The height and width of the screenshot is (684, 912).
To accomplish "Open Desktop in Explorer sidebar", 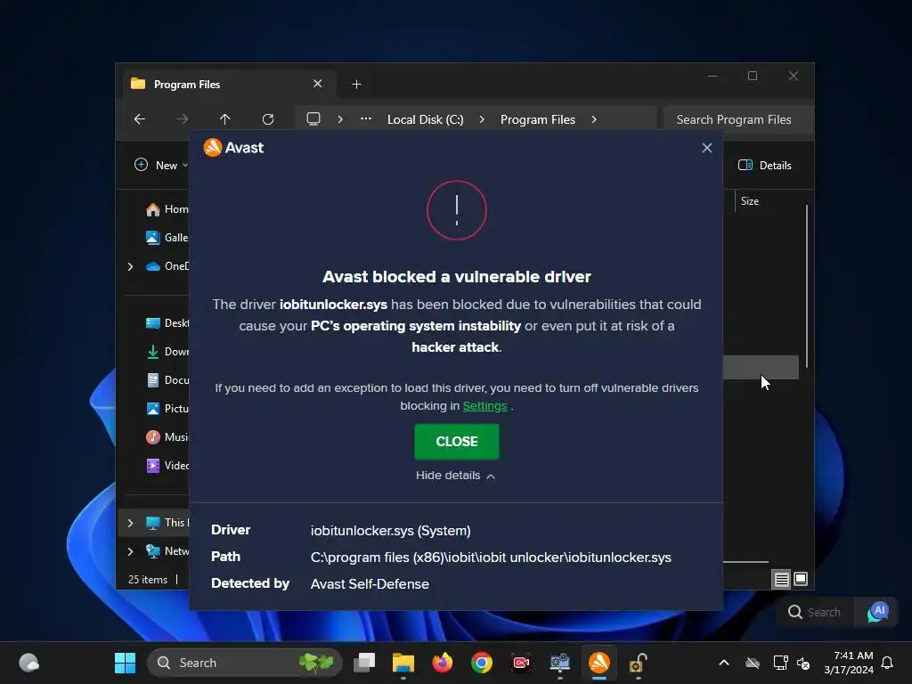I will 167,322.
